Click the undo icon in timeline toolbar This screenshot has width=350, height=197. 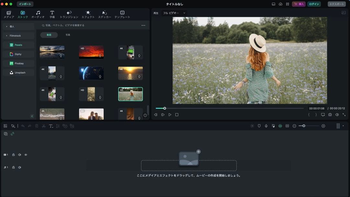click(22, 126)
